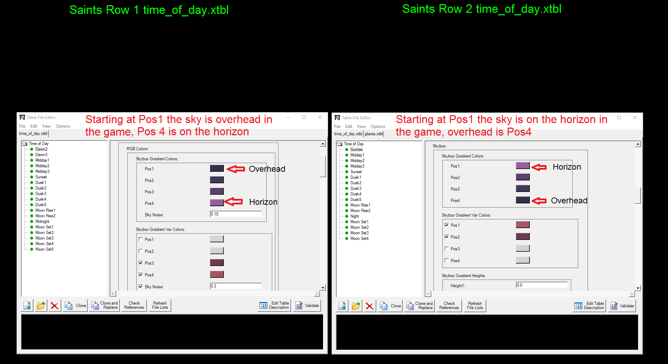
Task: Click Table File Editor app icon, right window
Action: pos(337,118)
